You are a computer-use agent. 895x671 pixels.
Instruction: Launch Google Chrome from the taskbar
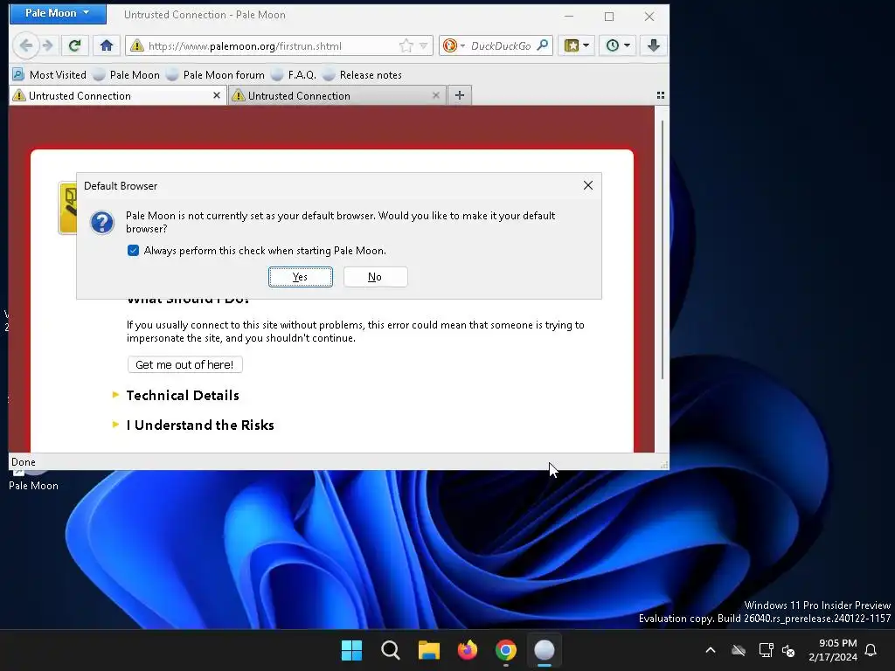[506, 650]
